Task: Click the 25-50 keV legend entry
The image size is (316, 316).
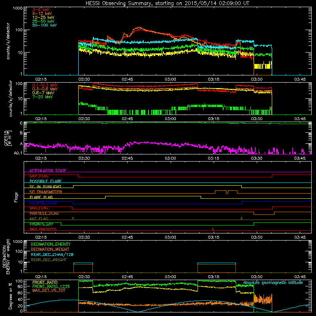Action: click(x=43, y=21)
